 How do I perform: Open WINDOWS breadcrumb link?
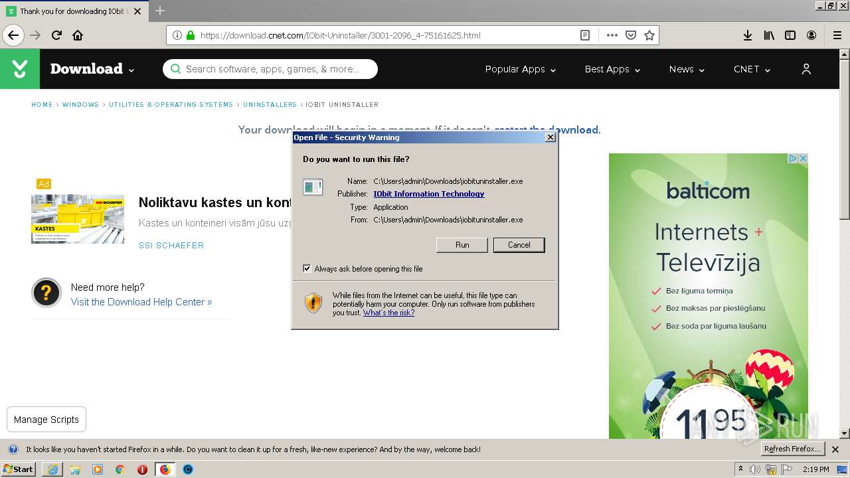pos(80,104)
